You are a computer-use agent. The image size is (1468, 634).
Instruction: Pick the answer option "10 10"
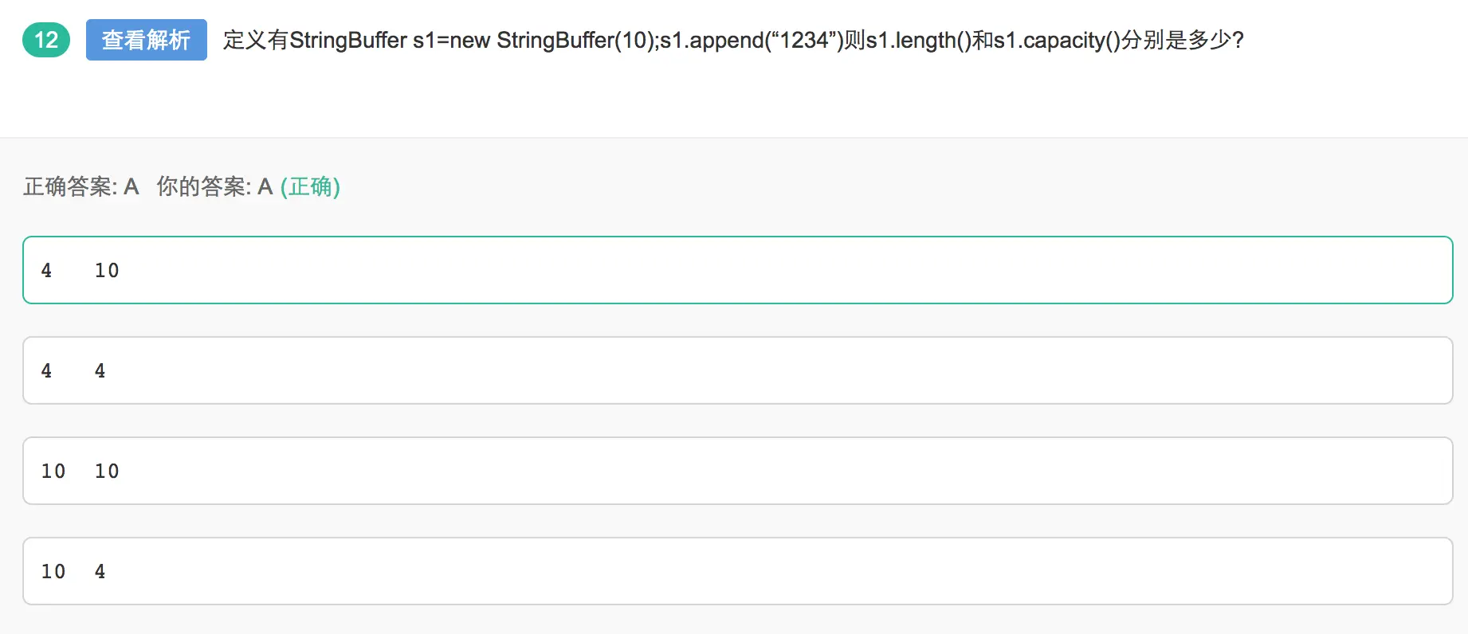click(737, 471)
